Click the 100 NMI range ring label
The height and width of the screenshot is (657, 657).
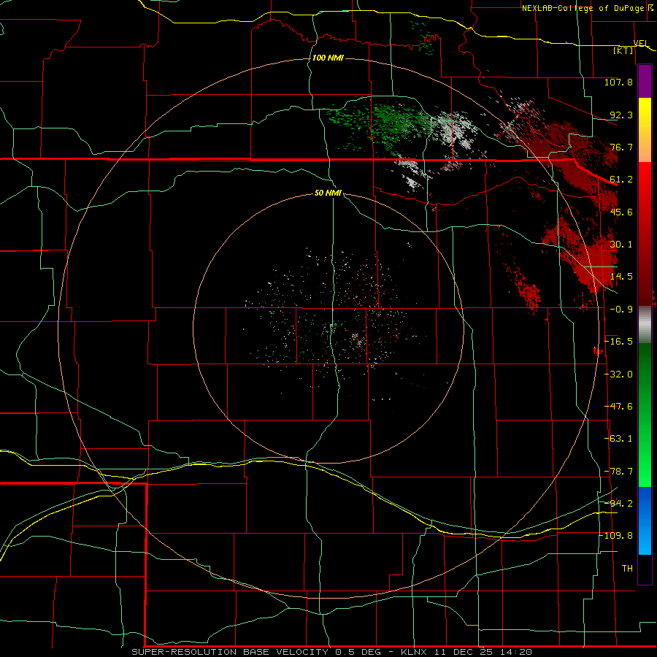tap(328, 58)
